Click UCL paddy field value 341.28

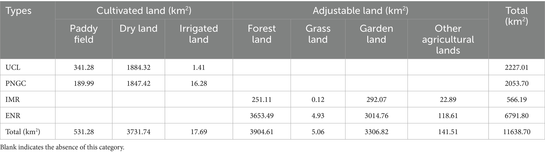84,67
